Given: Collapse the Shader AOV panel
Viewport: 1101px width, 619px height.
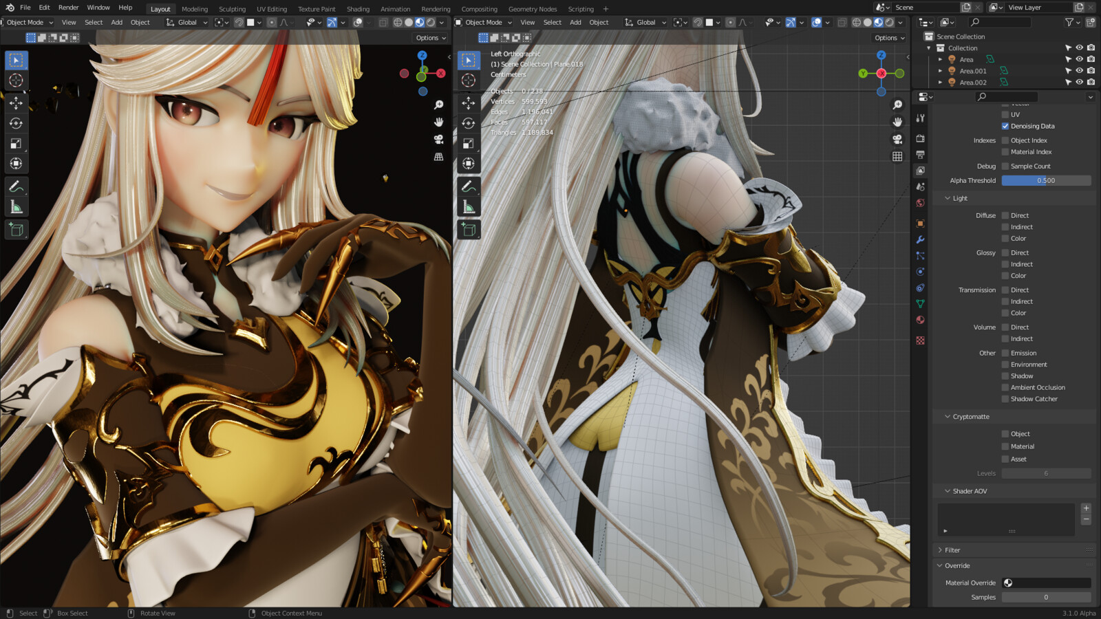Looking at the screenshot, I should (x=948, y=491).
